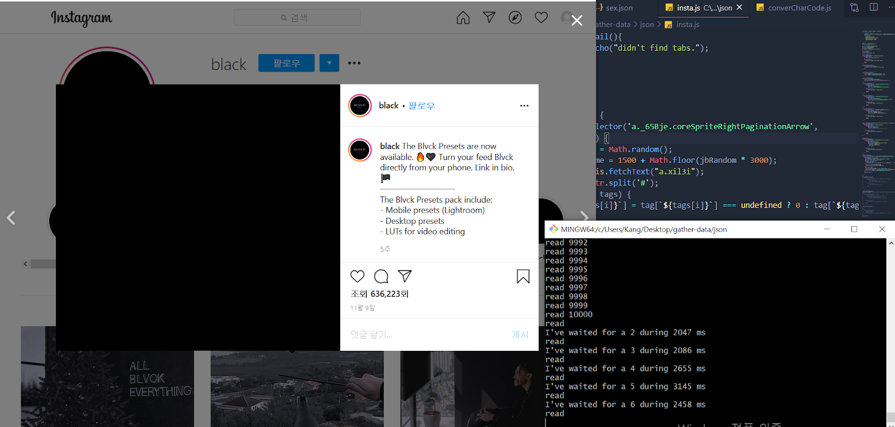Screen dimensions: 895x427
Task: Click the 'read 10000' terminal line
Action: tap(569, 315)
